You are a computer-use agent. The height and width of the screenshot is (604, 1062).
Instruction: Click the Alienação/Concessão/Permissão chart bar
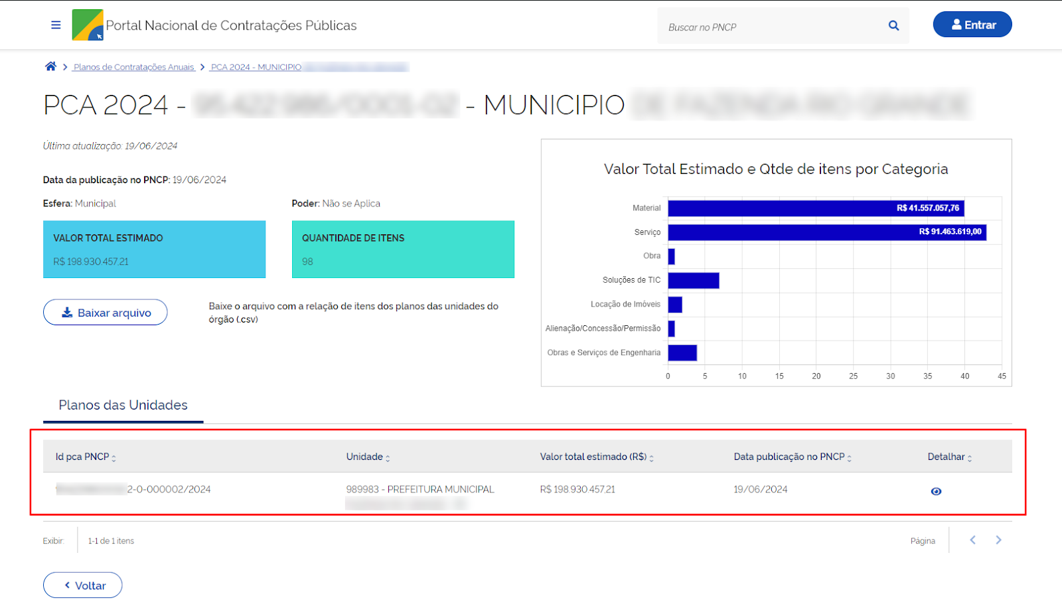tap(671, 329)
